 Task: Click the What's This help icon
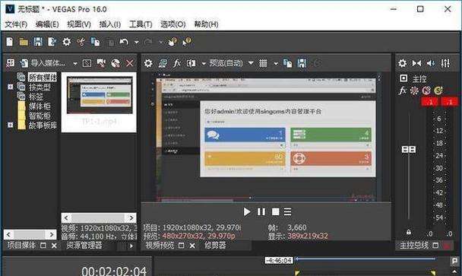[x=187, y=42]
